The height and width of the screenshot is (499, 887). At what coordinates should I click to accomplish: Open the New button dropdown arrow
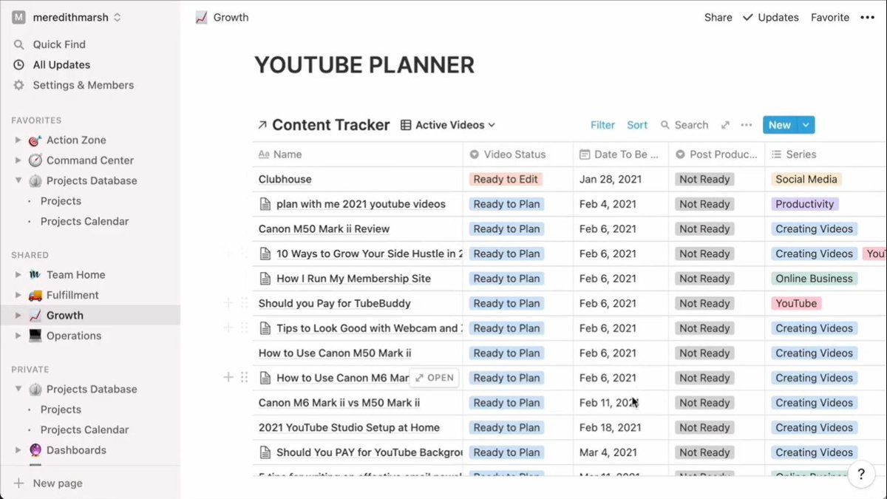[x=806, y=125]
